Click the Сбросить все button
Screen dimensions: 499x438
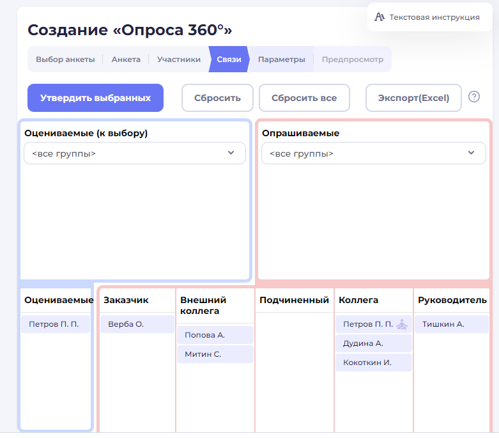pos(304,98)
